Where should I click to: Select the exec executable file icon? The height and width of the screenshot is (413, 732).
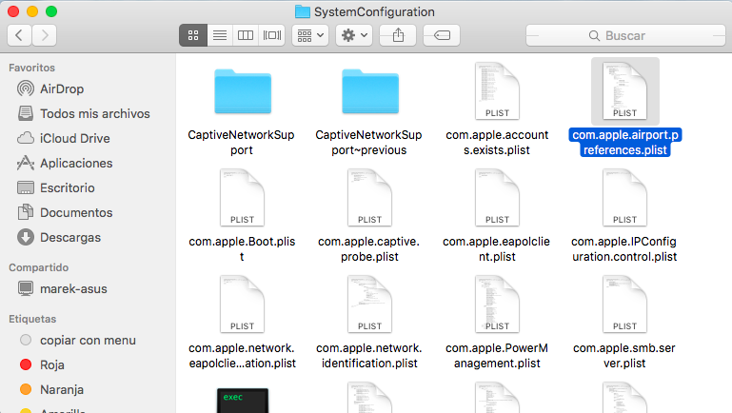[x=243, y=401]
